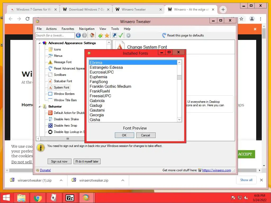Select Disable Aero Shake item
This screenshot has height=203, width=271.
(x=66, y=119)
